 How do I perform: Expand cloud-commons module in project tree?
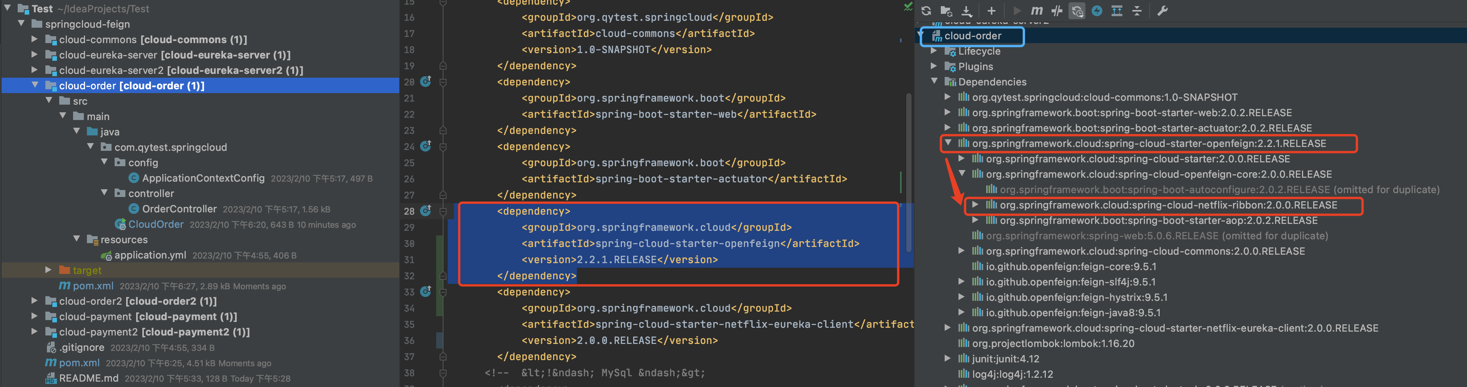(35, 39)
